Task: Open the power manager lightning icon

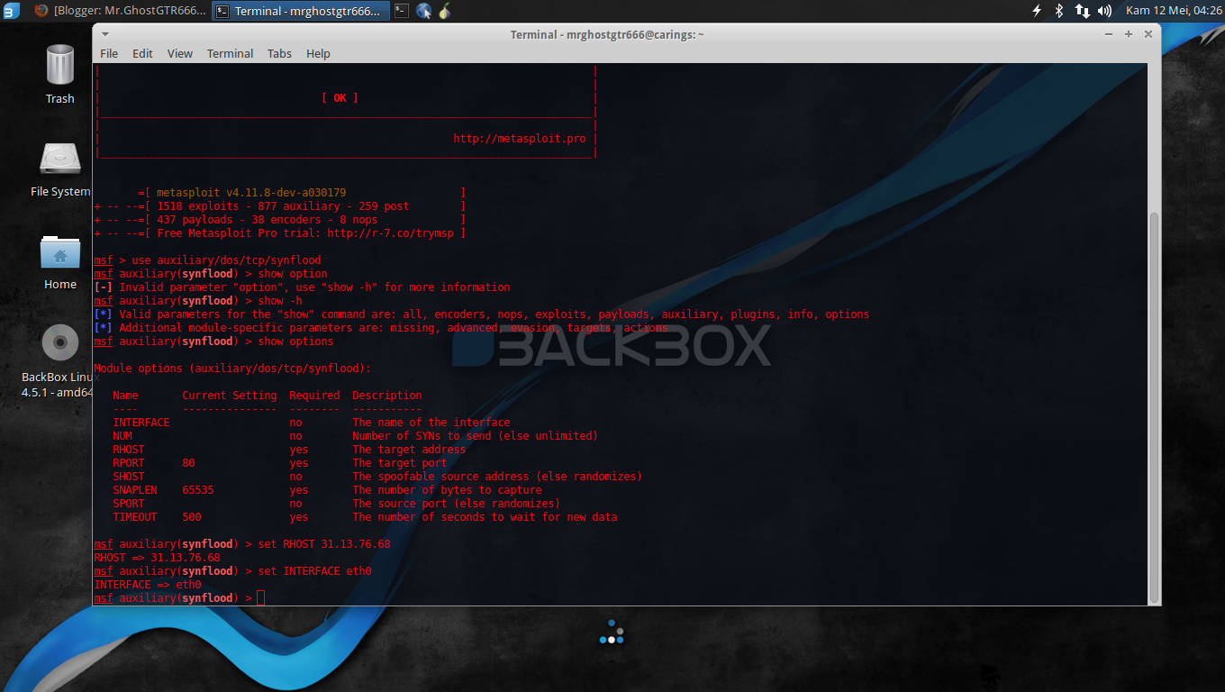Action: pyautogui.click(x=1037, y=11)
